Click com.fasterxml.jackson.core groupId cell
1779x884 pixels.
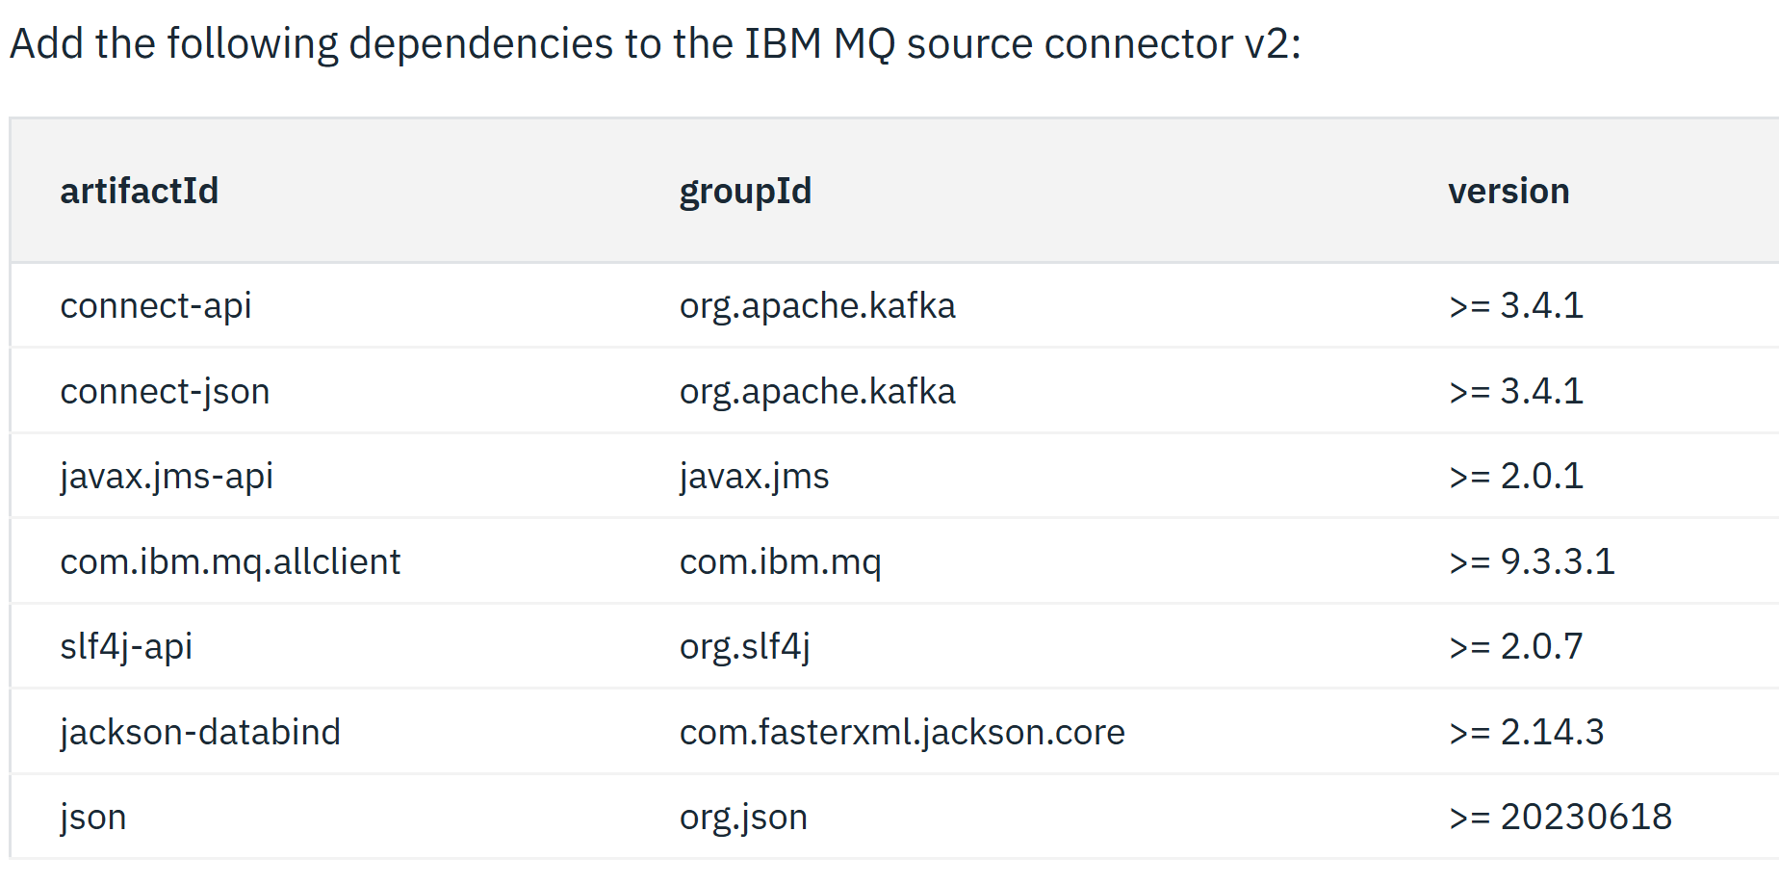tap(902, 733)
